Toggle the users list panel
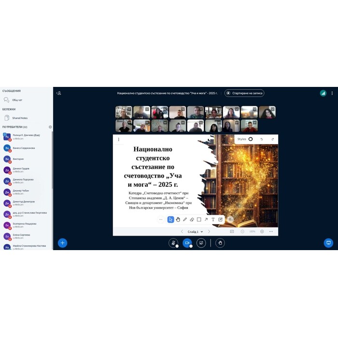Image resolution: width=338 pixels, height=338 pixels. coord(59,93)
